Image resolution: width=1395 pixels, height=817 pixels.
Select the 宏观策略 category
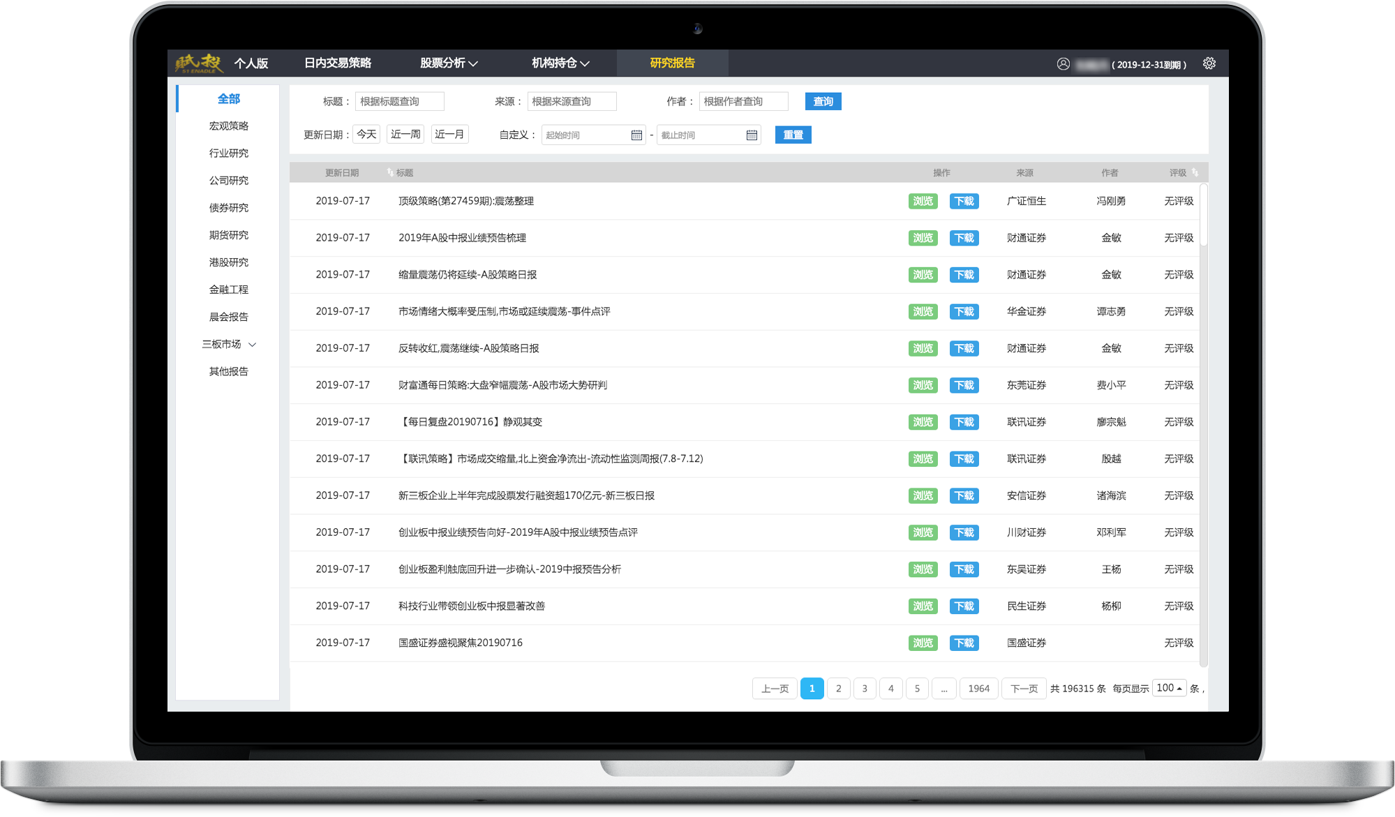[228, 126]
